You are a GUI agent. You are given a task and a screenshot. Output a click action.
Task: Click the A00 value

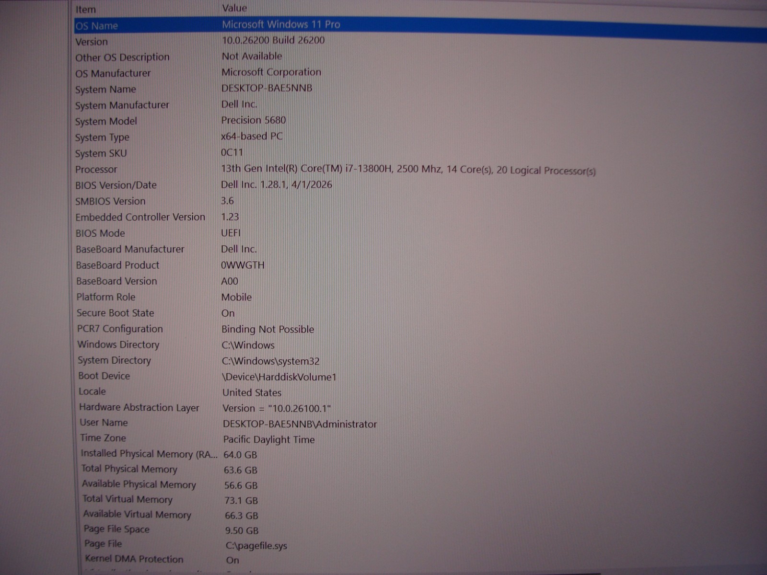[x=230, y=281]
